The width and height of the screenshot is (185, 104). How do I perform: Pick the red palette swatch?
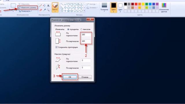coord(136,4)
